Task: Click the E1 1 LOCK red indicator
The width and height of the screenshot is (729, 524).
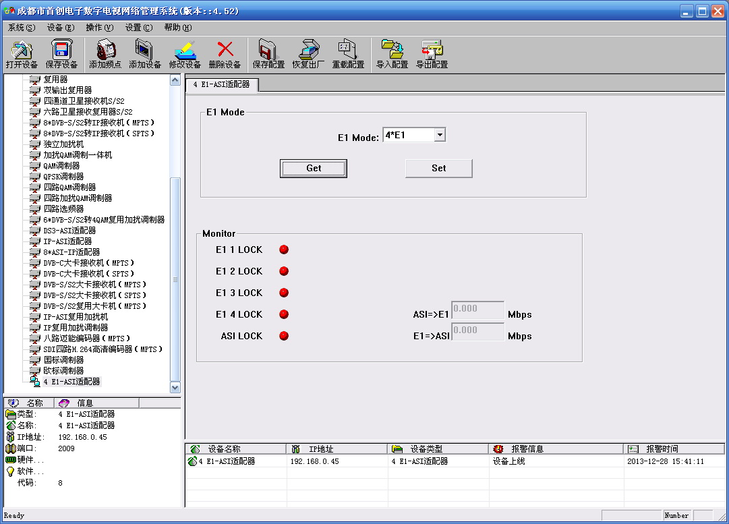Action: coord(284,250)
